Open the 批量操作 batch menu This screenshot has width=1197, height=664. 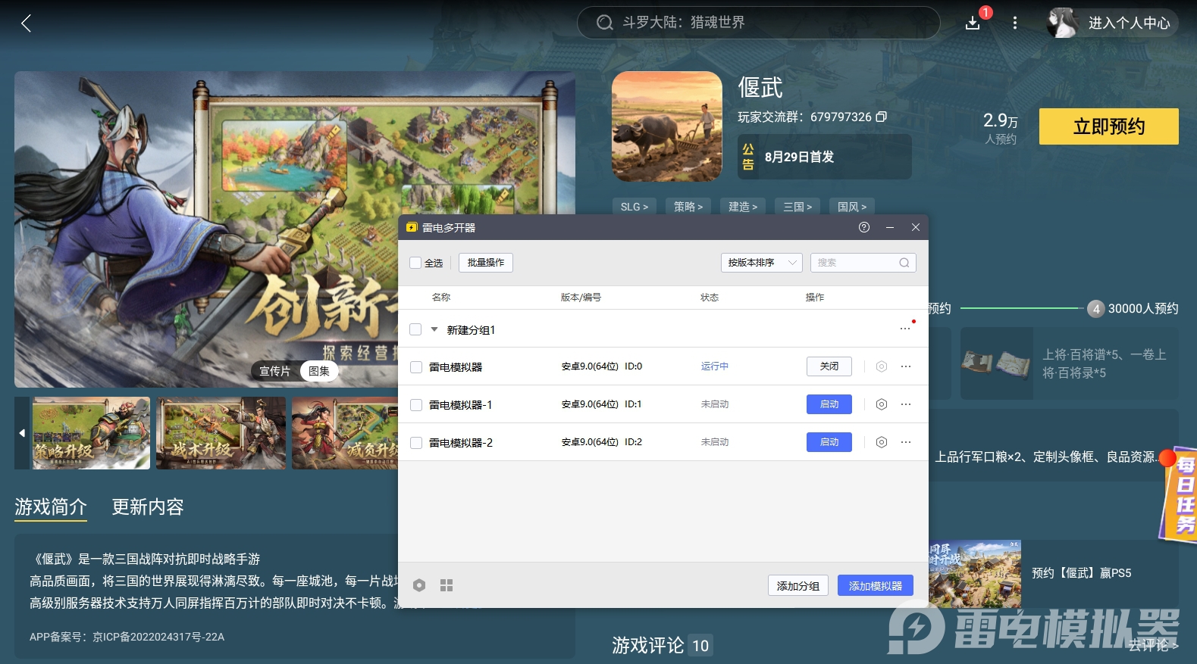coord(486,263)
